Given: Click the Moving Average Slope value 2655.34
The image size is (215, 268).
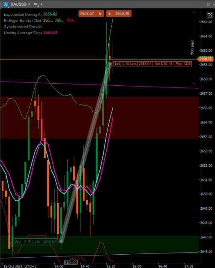Looking at the screenshot, I should tap(50, 33).
